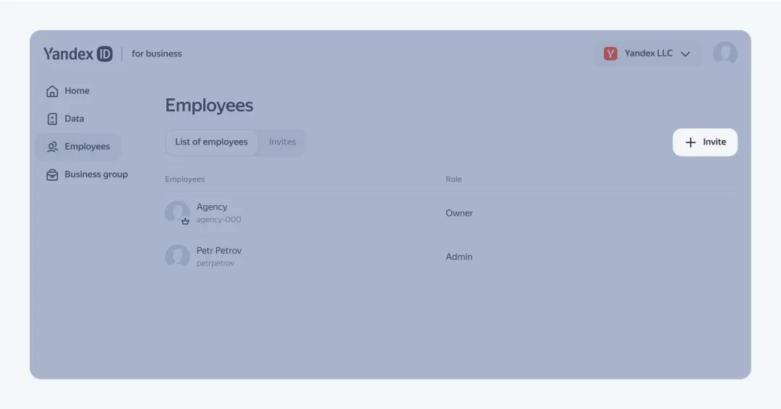Switch to the Invites tab

click(x=283, y=142)
